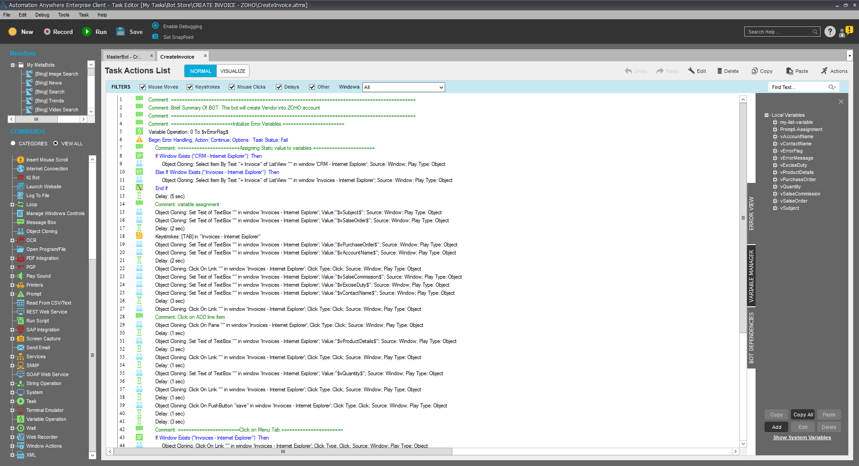Set a SnapPoint using the camera icon
859x466 pixels.
click(155, 37)
